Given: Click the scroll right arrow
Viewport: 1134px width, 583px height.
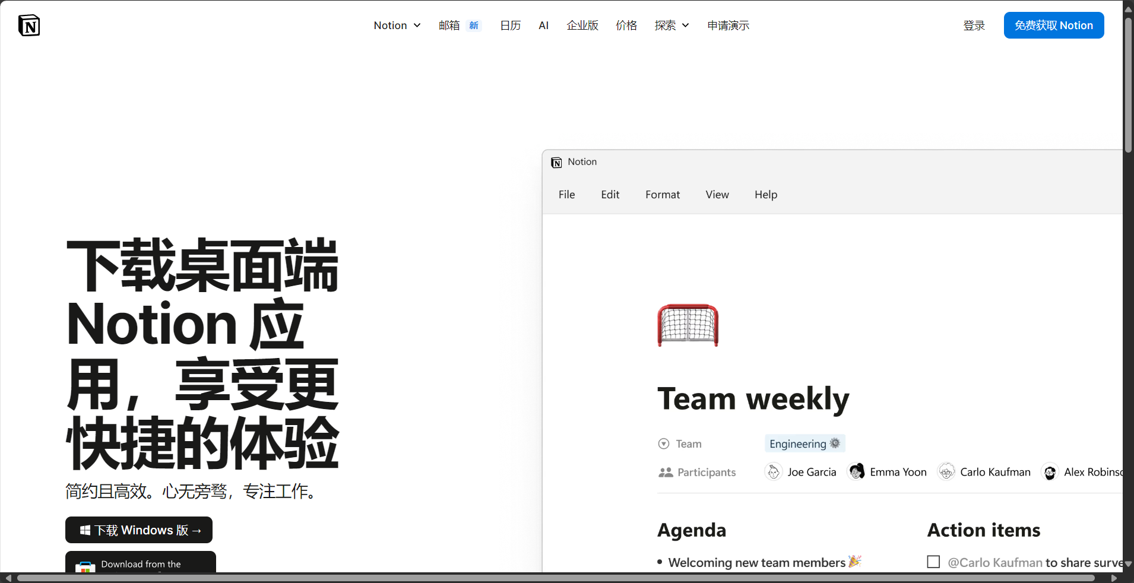Looking at the screenshot, I should point(1114,578).
